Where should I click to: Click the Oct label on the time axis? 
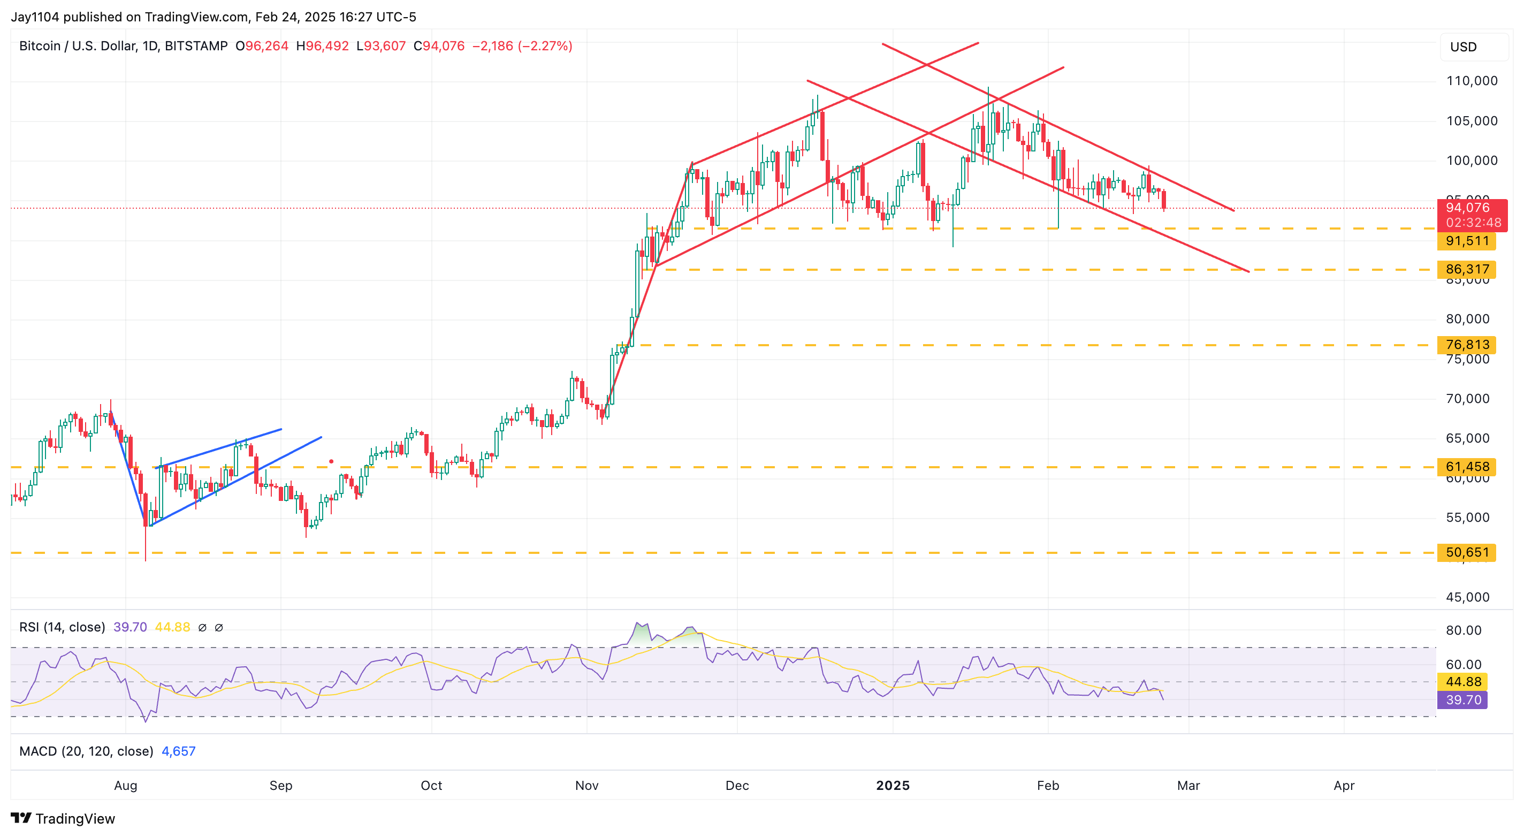tap(431, 786)
